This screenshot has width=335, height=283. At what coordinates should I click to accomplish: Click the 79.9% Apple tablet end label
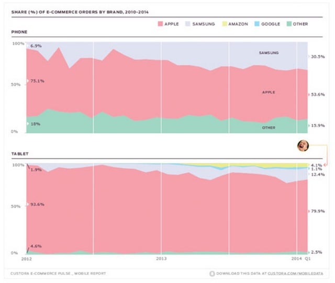pos(318,211)
